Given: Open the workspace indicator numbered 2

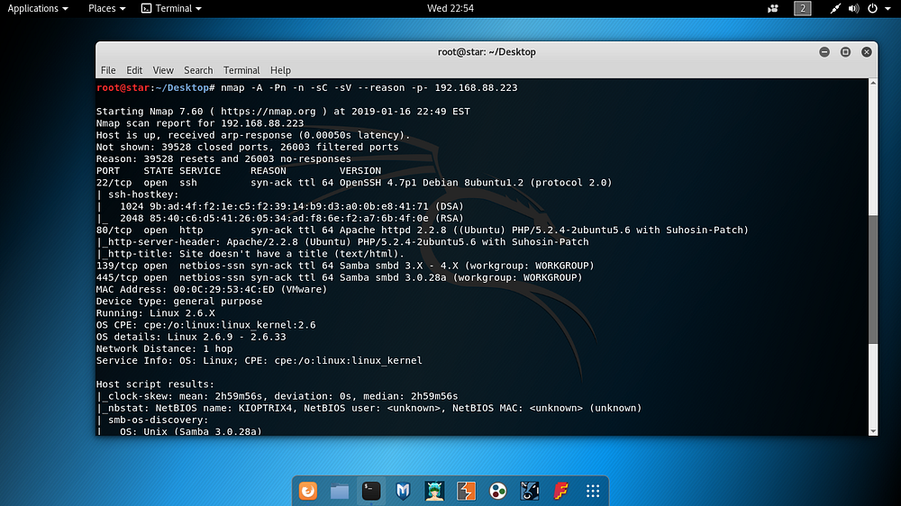Looking at the screenshot, I should (x=802, y=8).
